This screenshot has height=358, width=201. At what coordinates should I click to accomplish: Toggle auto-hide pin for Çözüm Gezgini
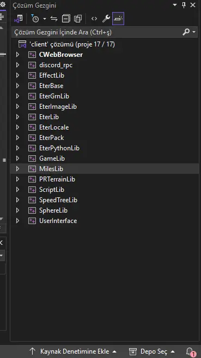[x=184, y=5]
